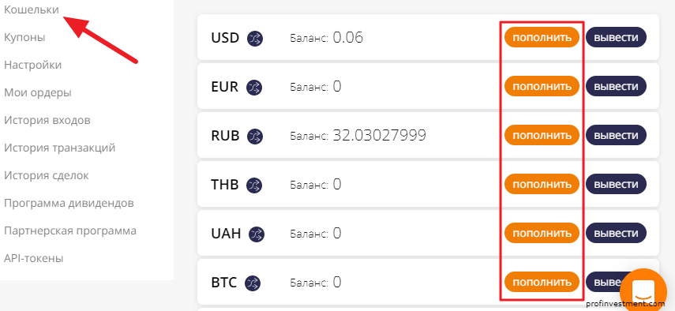
Task: Open Мои ордеры in the sidebar
Action: pos(38,92)
